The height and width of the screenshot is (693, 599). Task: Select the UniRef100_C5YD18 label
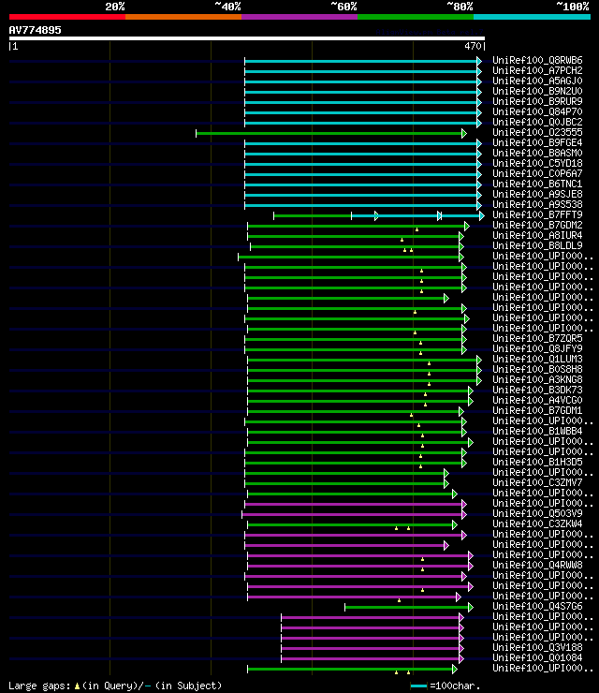pyautogui.click(x=537, y=163)
